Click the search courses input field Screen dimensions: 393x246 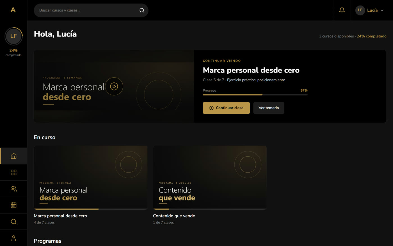tap(91, 10)
